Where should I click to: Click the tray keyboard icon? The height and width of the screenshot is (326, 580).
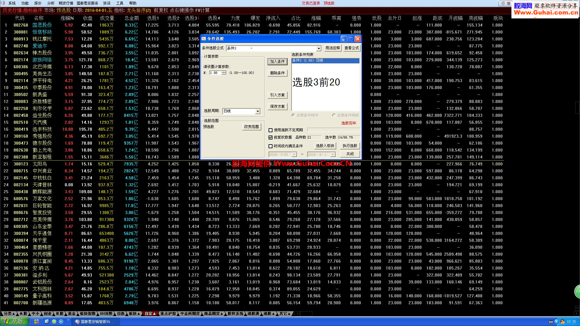point(551,322)
